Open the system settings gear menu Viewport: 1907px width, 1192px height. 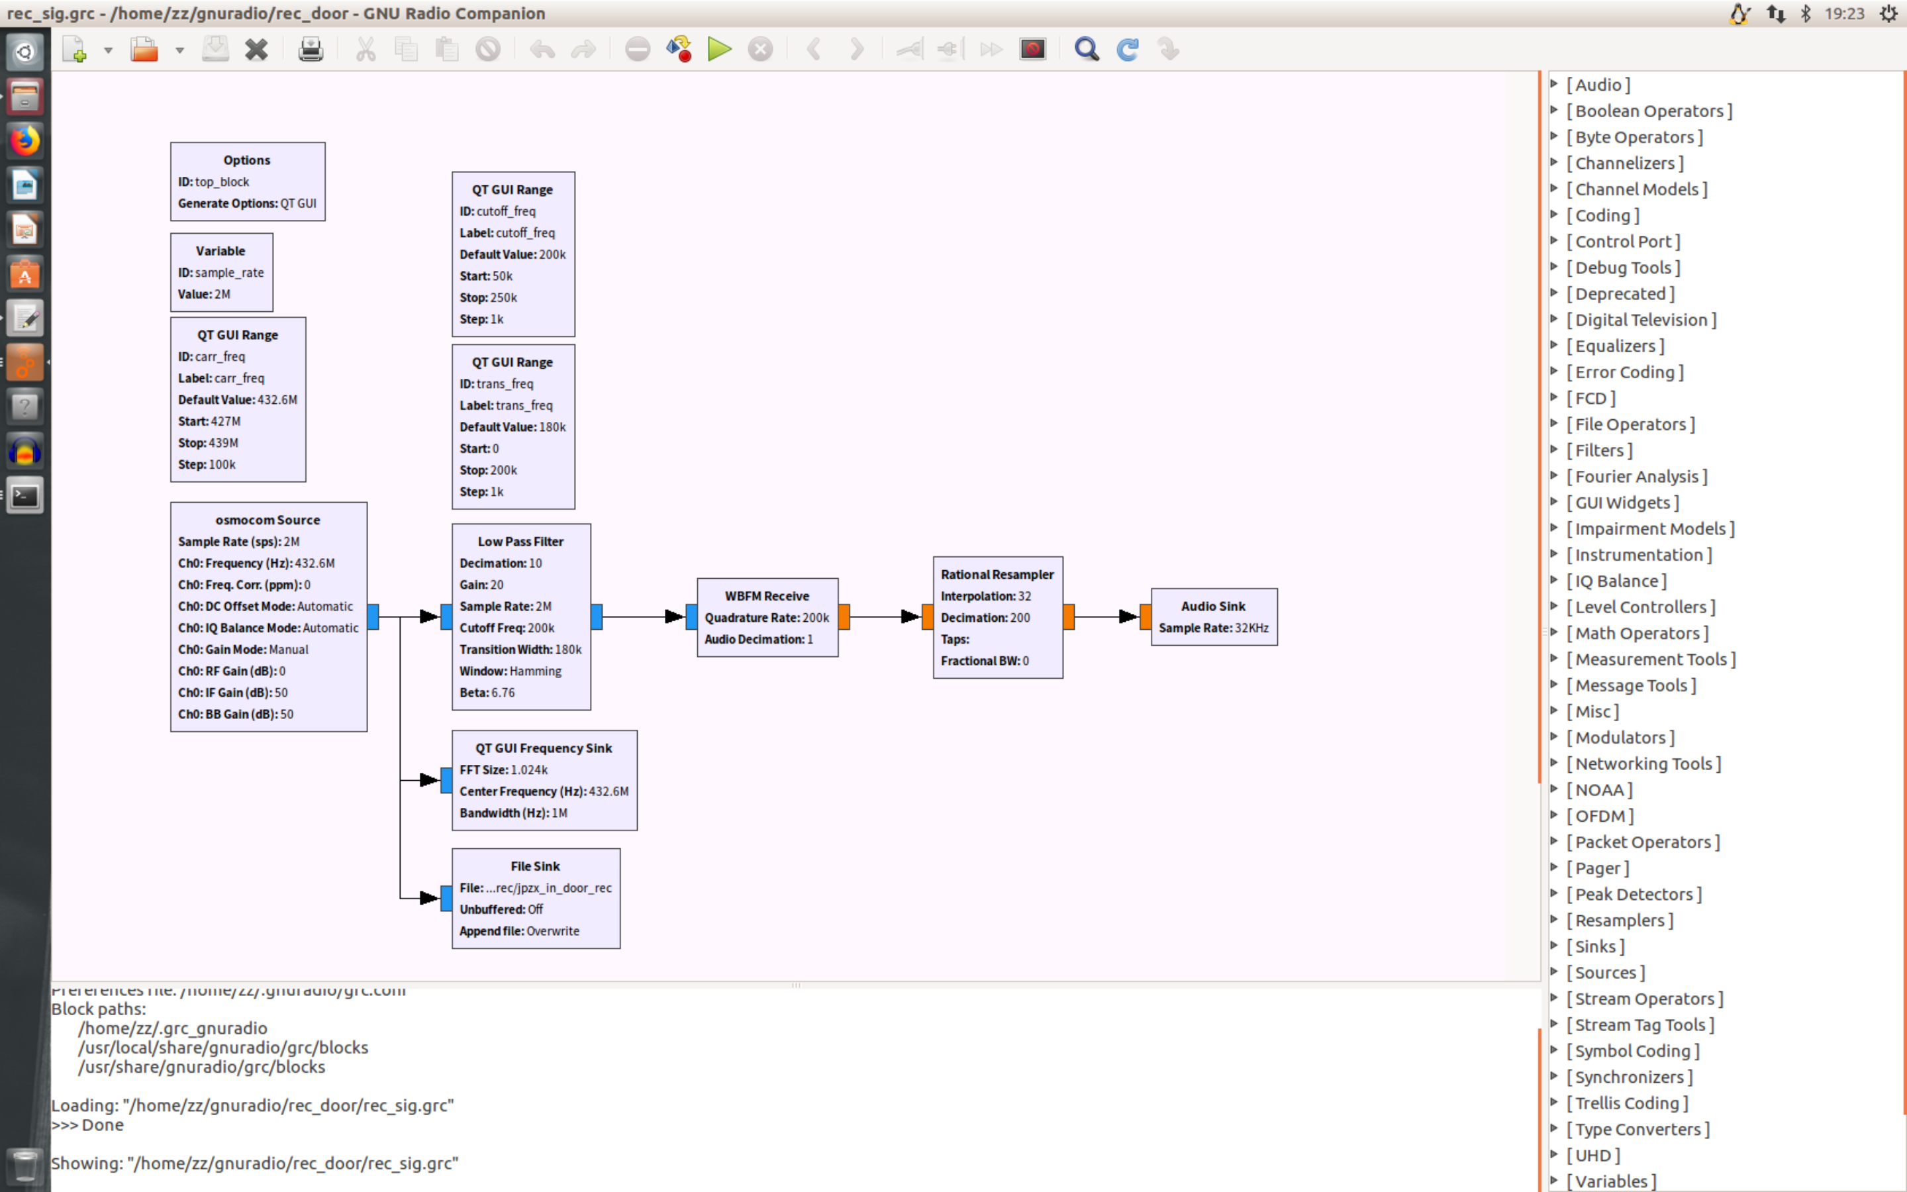click(x=1888, y=13)
